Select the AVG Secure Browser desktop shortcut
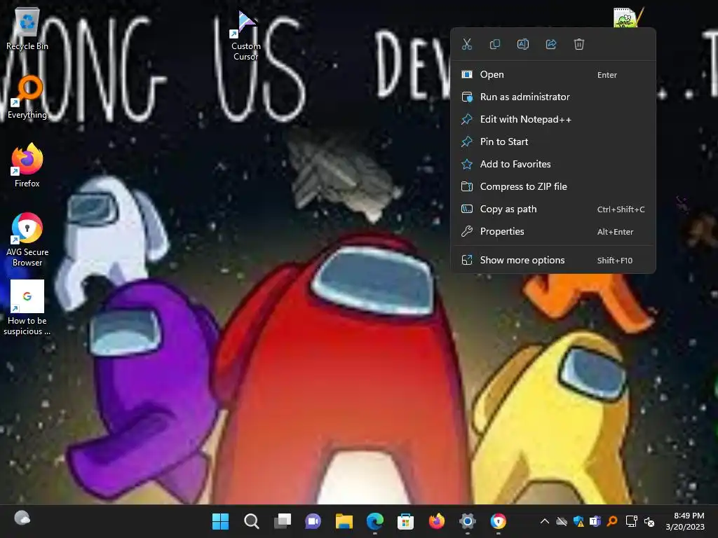 27,240
